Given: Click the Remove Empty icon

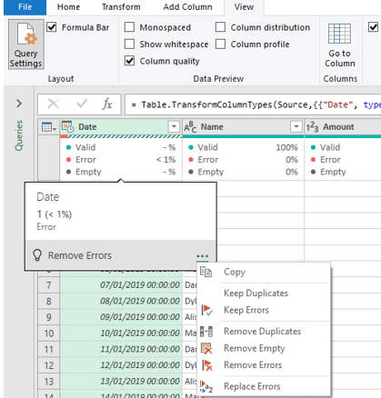Looking at the screenshot, I should [x=206, y=348].
